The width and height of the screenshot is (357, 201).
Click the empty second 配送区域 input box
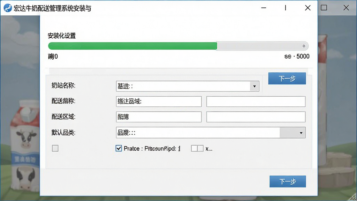click(256, 117)
